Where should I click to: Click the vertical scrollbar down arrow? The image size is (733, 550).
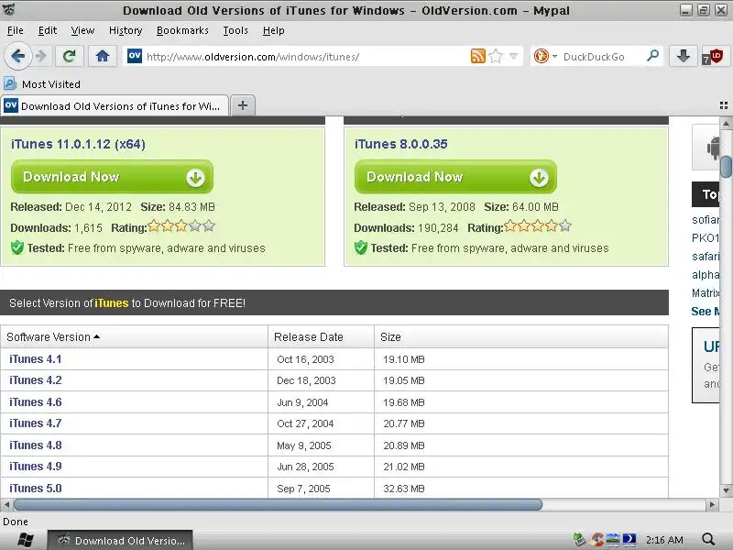tap(726, 491)
